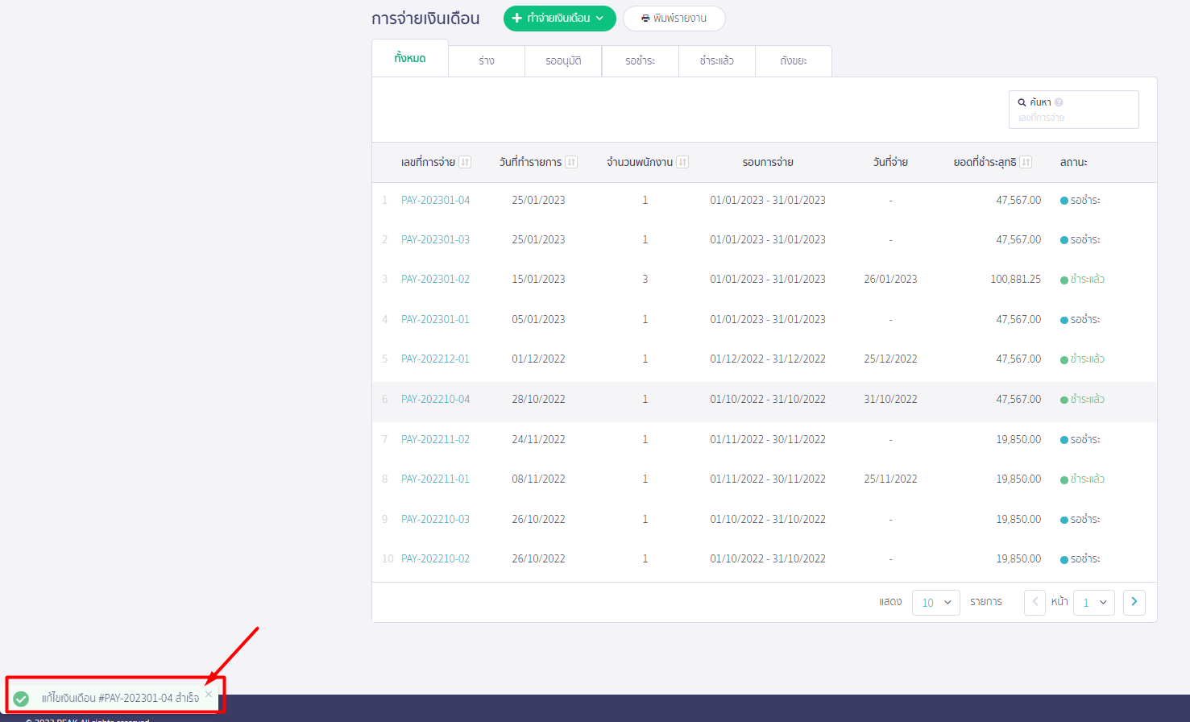The height and width of the screenshot is (722, 1190).
Task: Open the ถังขยะ (Trash) tab
Action: click(x=793, y=61)
